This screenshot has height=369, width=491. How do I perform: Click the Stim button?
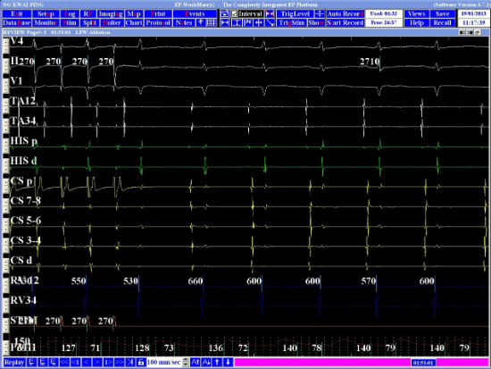tap(70, 23)
